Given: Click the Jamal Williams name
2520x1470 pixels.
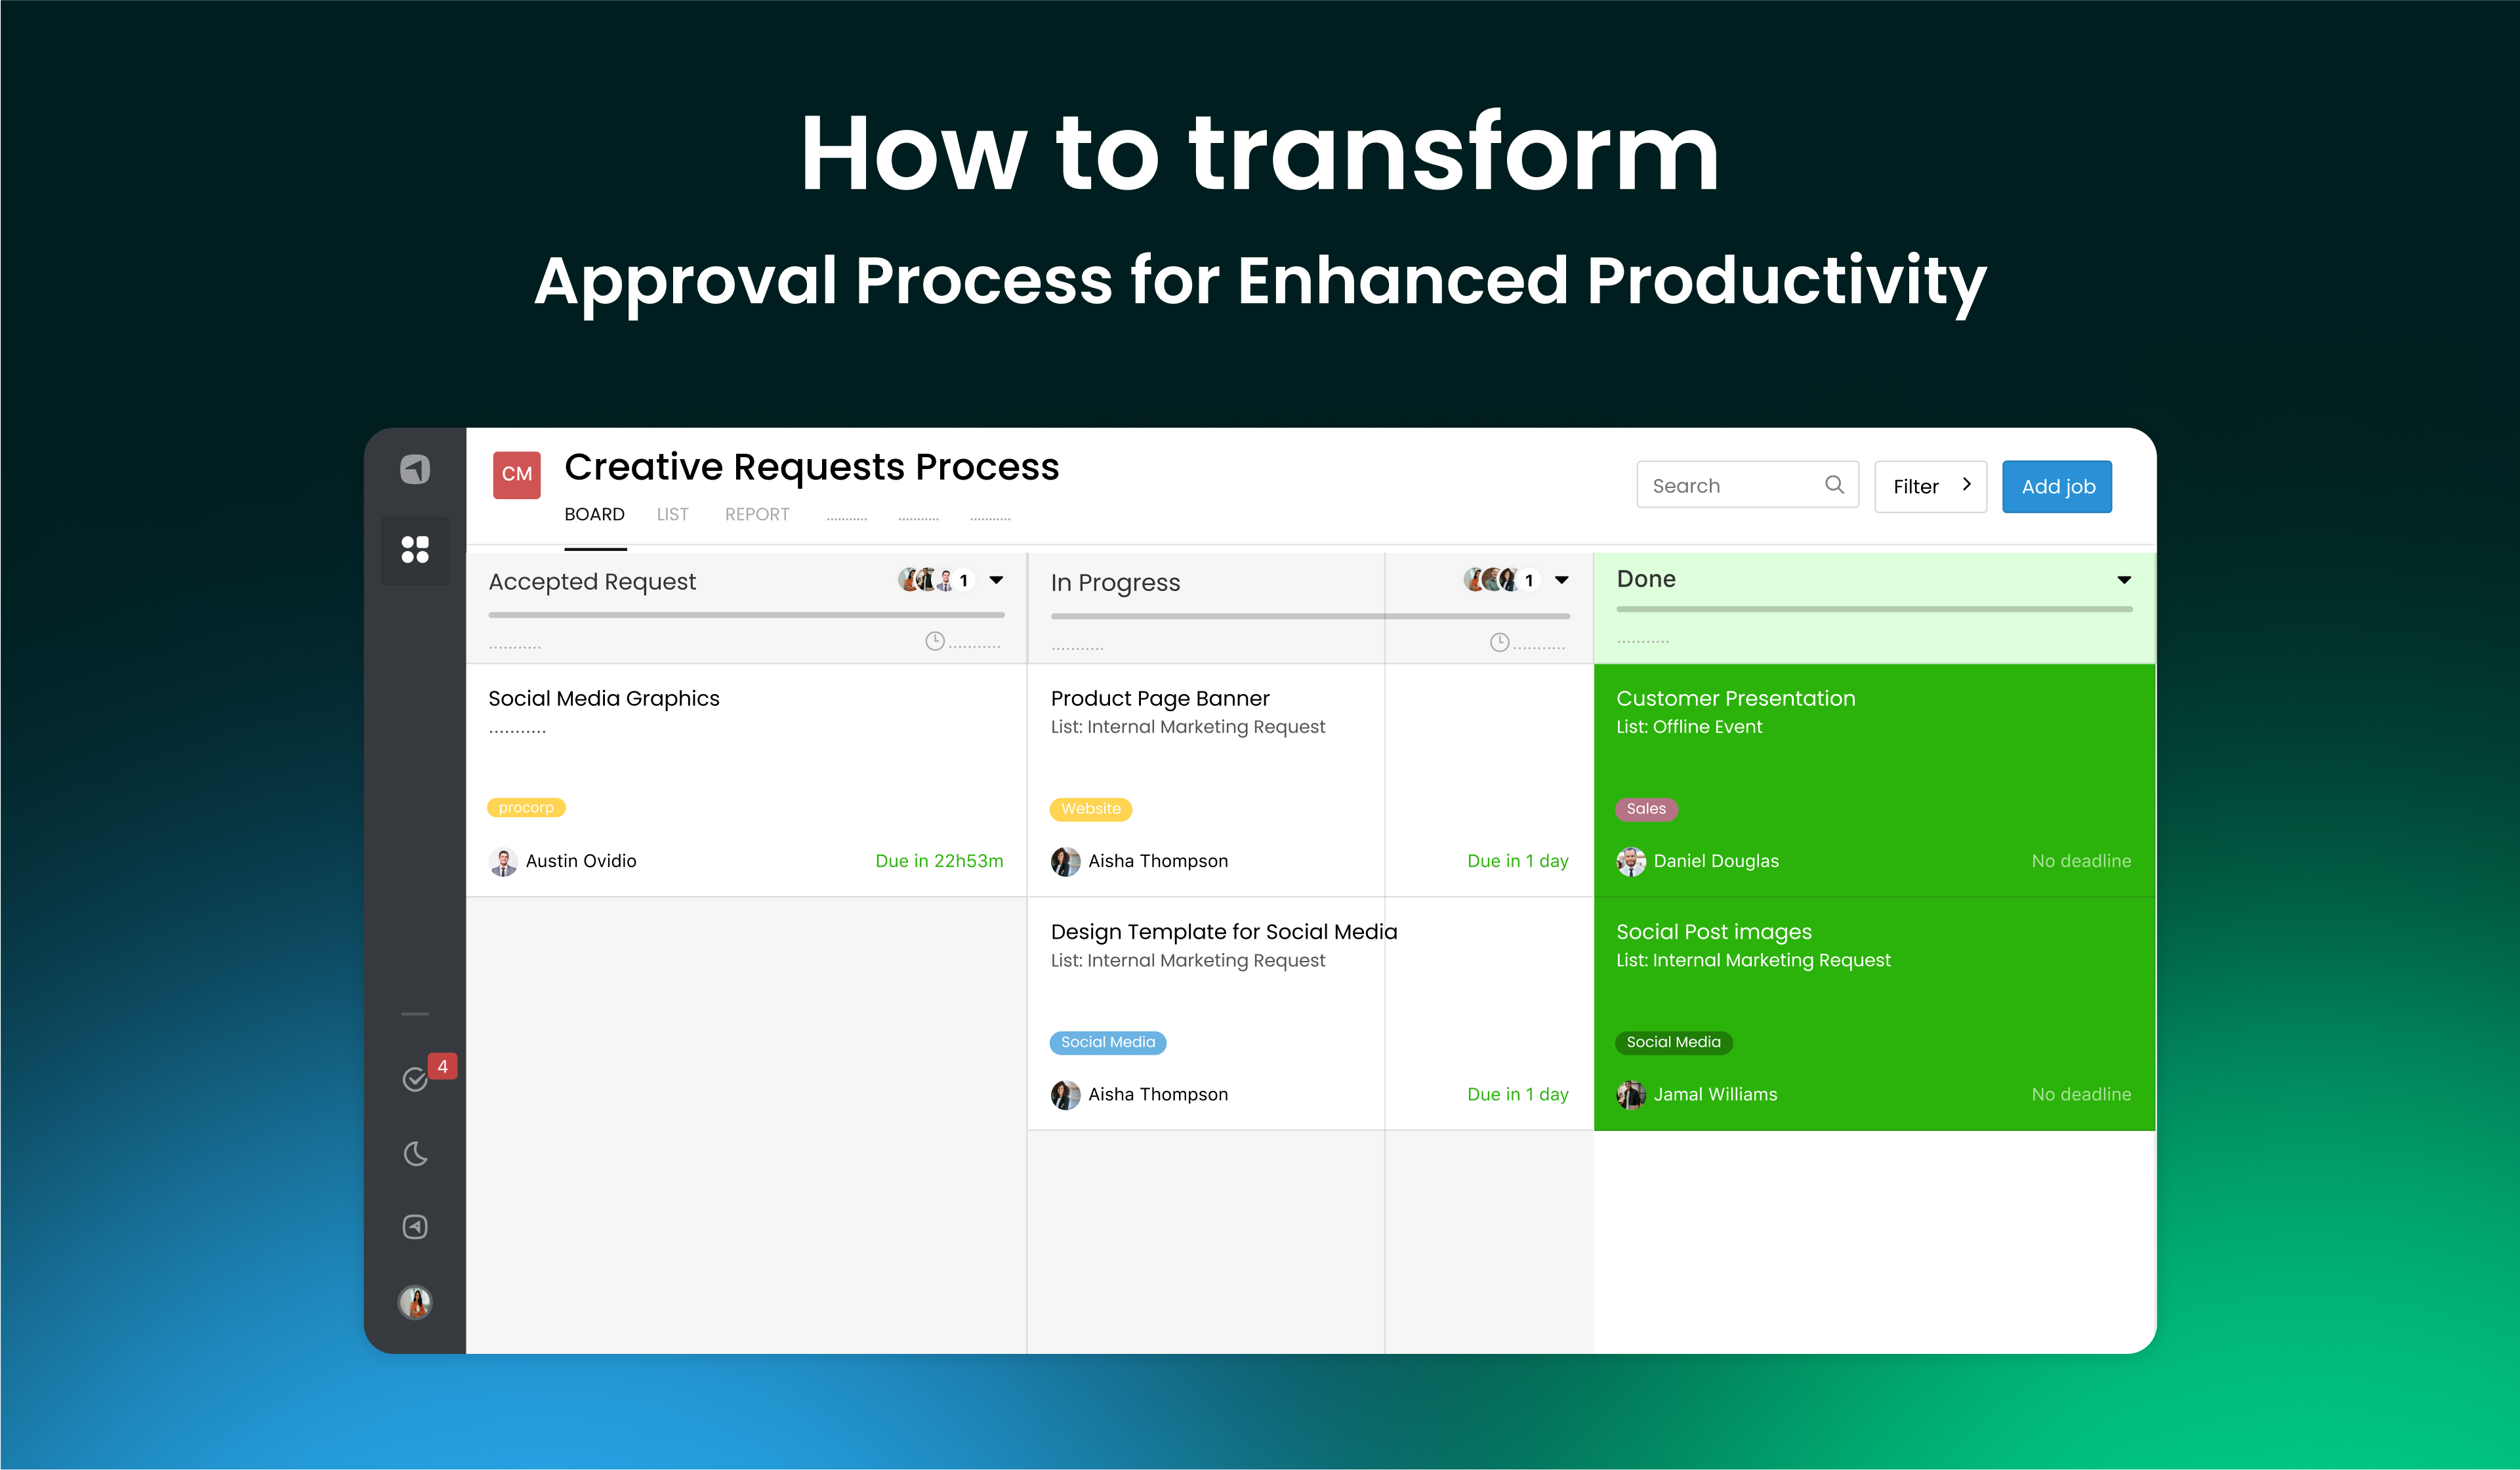Looking at the screenshot, I should click(x=1715, y=1095).
